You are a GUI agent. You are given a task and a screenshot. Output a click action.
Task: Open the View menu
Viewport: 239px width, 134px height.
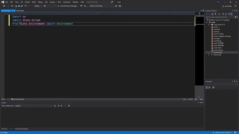pyautogui.click(x=16, y=2)
